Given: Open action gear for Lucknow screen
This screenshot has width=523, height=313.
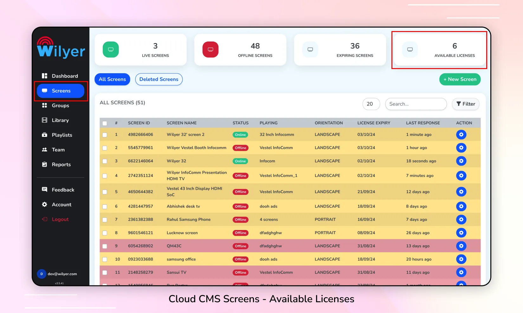Looking at the screenshot, I should [x=461, y=233].
